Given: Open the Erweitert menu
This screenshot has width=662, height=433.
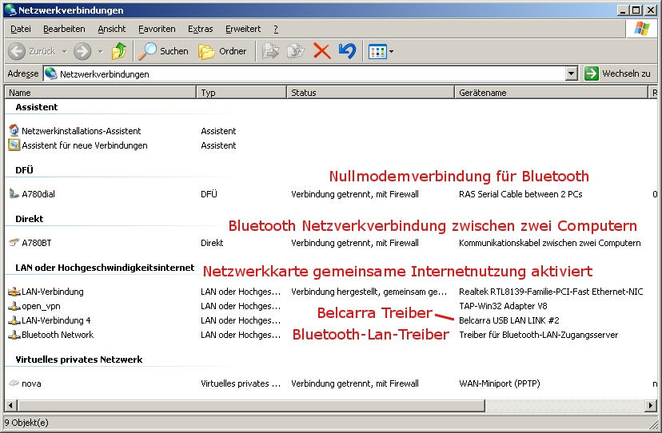Looking at the screenshot, I should pos(242,29).
